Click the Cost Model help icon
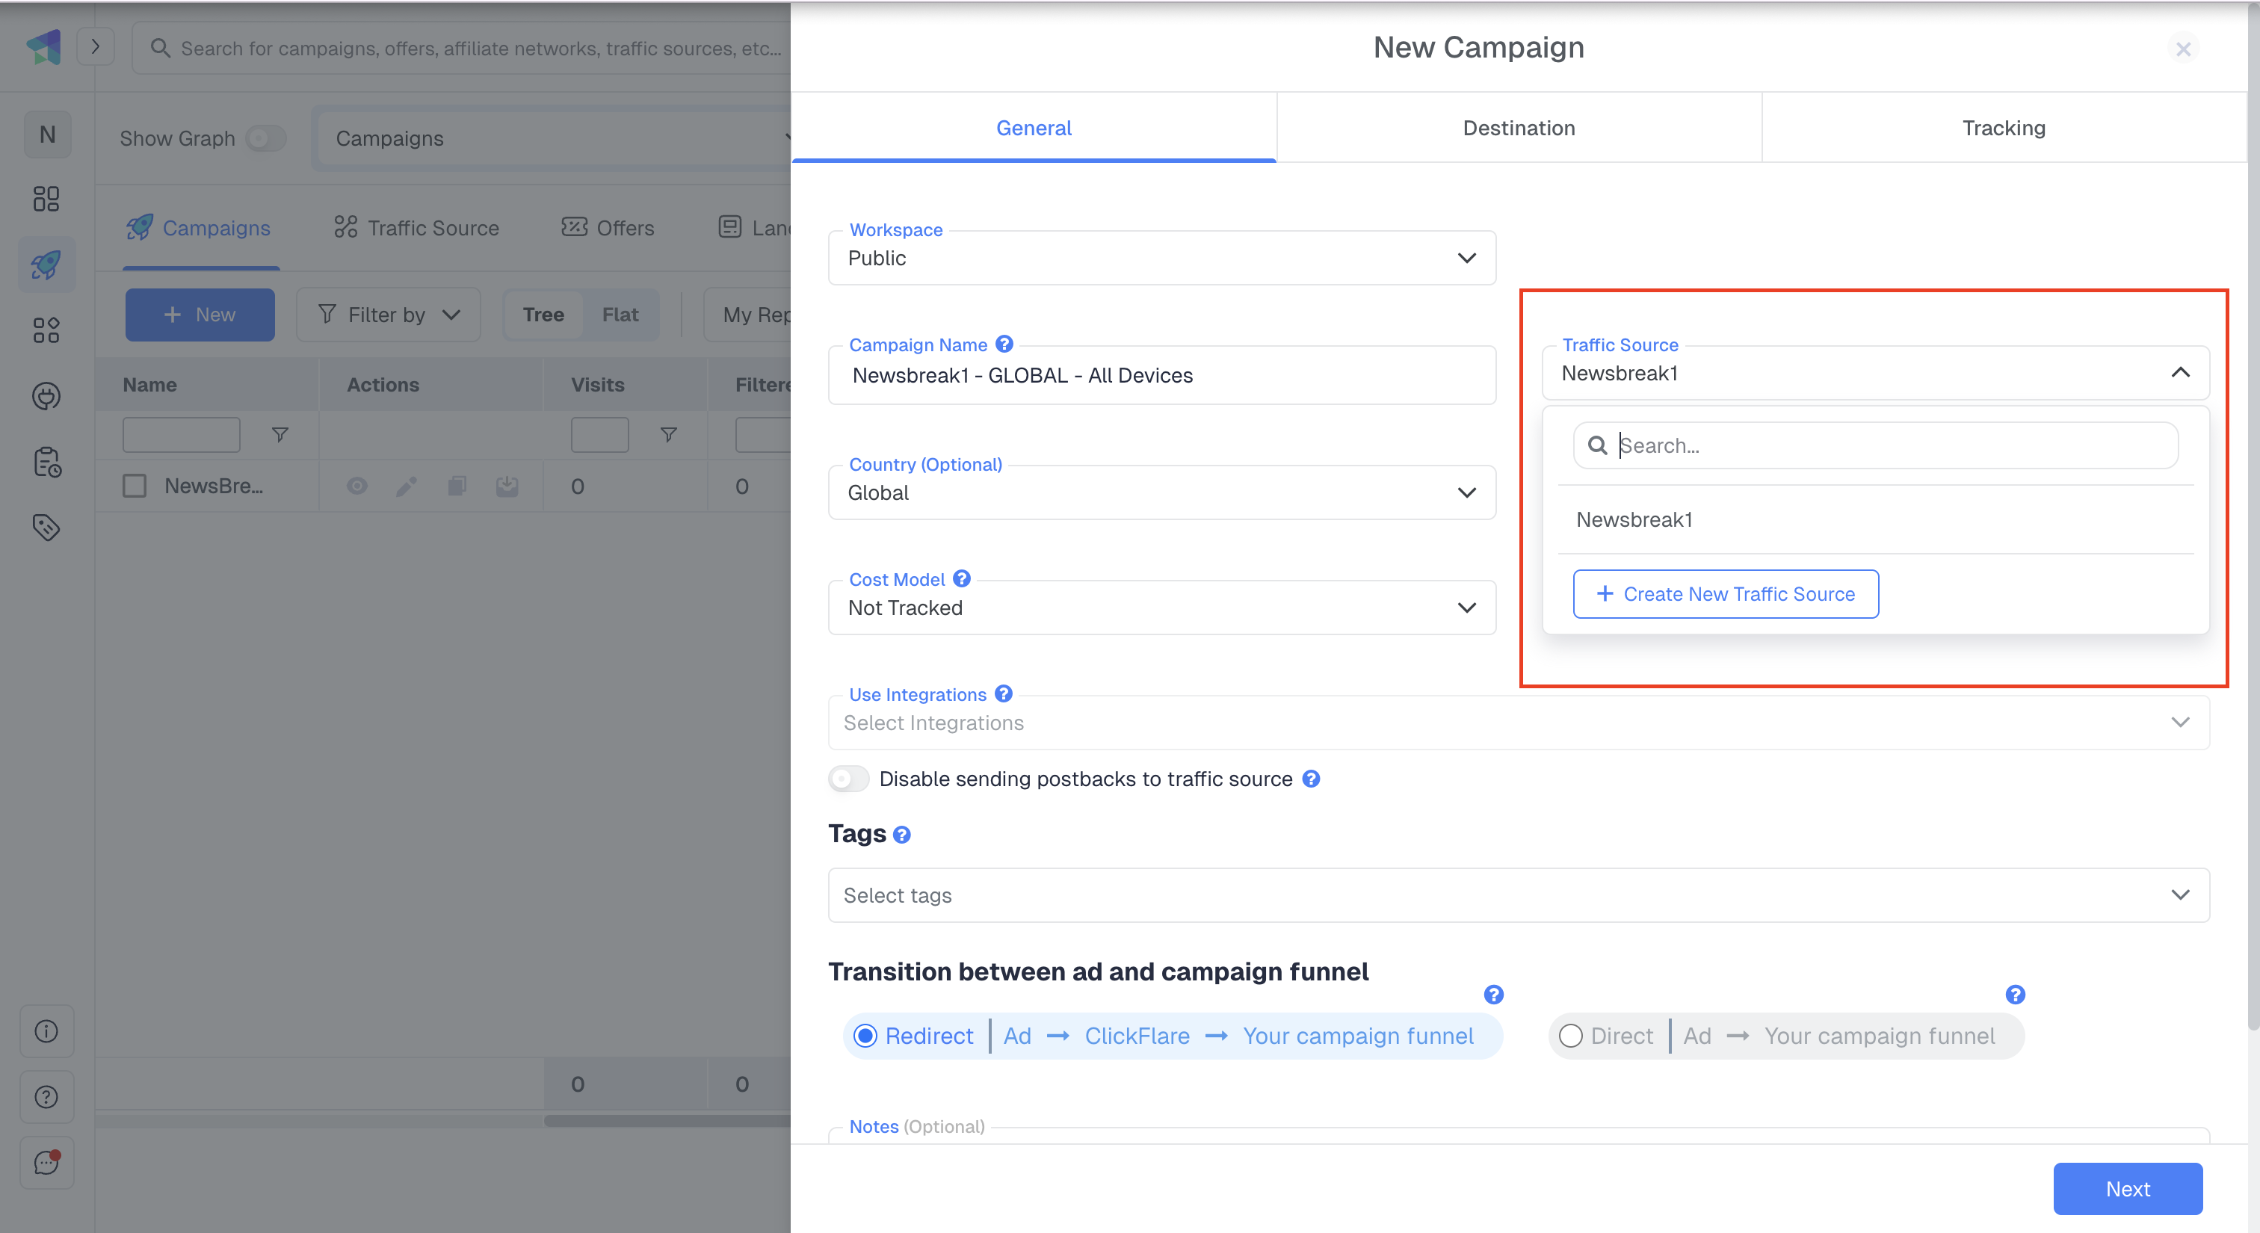 tap(962, 579)
